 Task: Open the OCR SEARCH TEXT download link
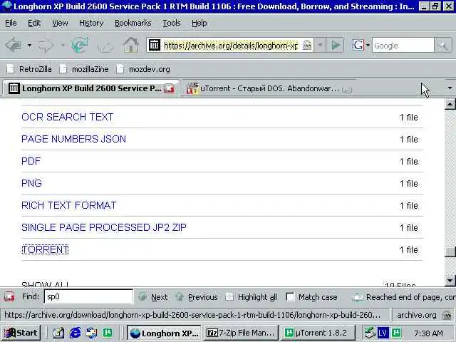coord(68,117)
